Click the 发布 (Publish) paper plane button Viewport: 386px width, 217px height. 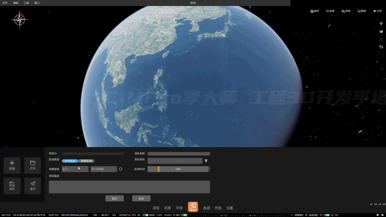point(33,186)
